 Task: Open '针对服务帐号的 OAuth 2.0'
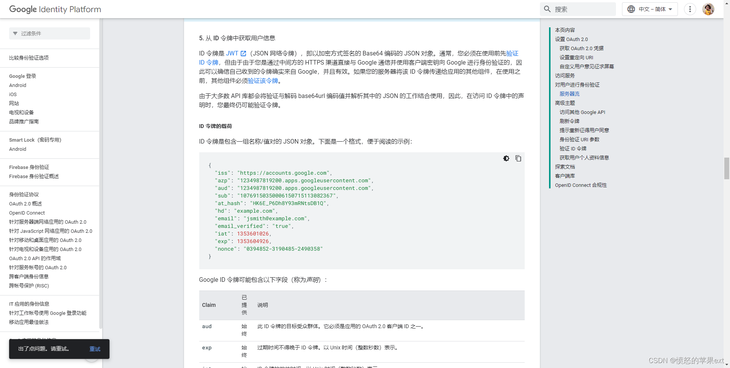tap(38, 268)
